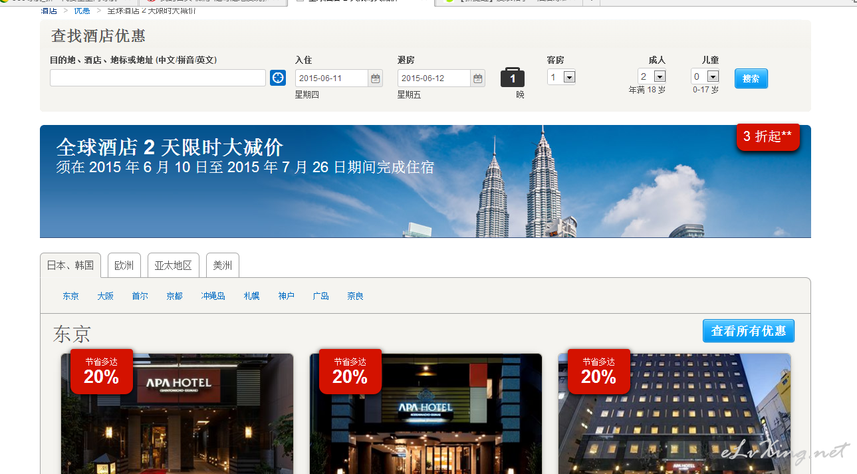Open the 奈良 city link

(356, 296)
